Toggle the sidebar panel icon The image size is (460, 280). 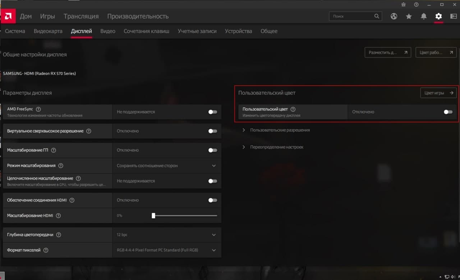(453, 16)
